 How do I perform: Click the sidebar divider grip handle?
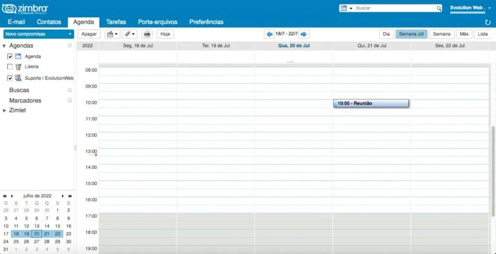pos(76,148)
